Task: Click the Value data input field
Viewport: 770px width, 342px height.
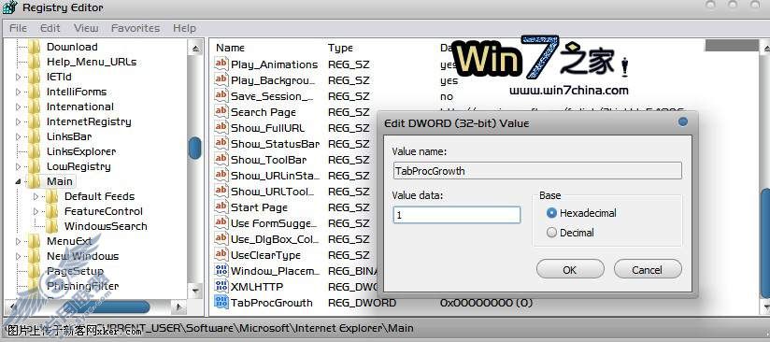Action: pyautogui.click(x=456, y=215)
